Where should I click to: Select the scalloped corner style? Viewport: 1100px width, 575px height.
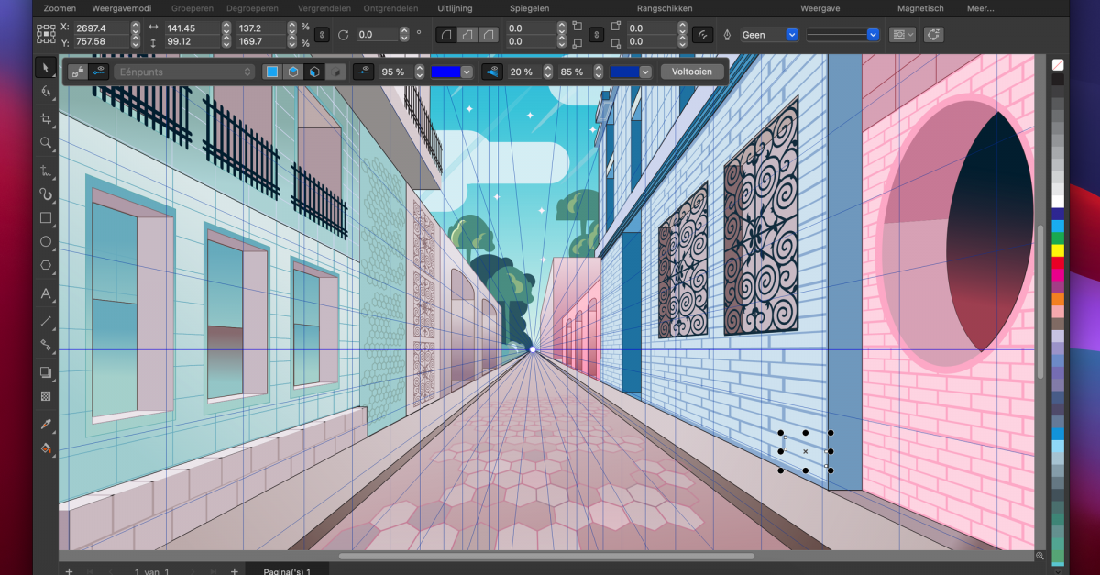[467, 34]
